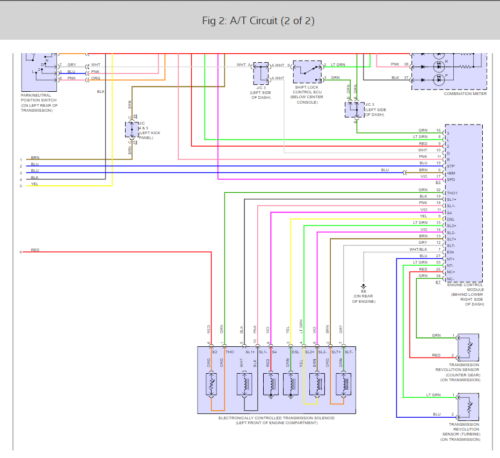Click the SPD pin label on the ECM
Image resolution: width=500 pixels, height=458 pixels.
point(451,180)
